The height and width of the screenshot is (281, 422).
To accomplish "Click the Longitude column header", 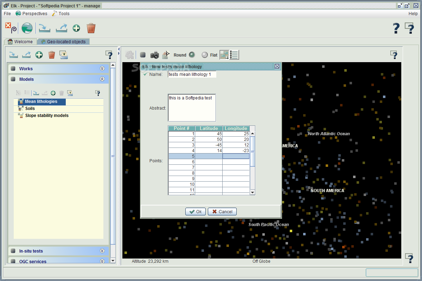I will 236,129.
